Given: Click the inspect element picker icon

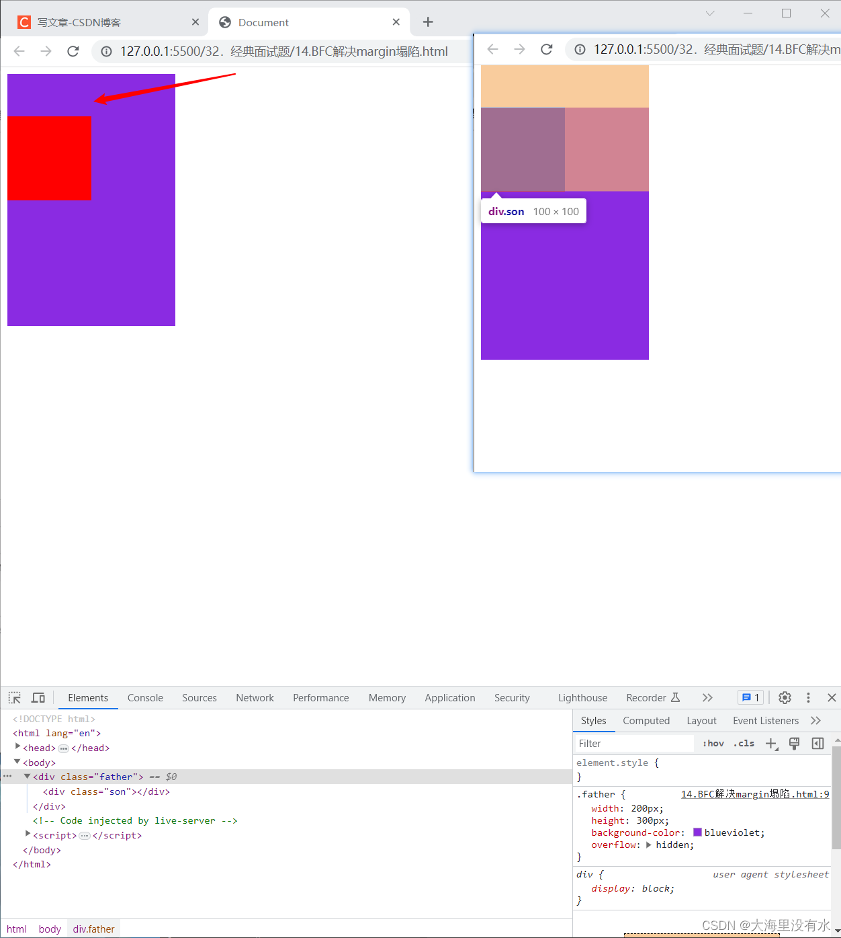Looking at the screenshot, I should pyautogui.click(x=15, y=698).
